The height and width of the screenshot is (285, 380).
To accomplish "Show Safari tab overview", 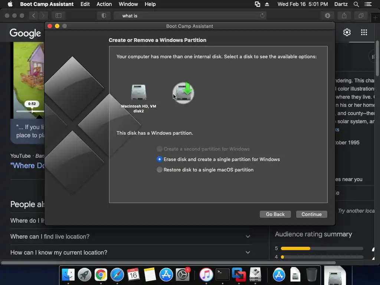I will tap(361, 16).
